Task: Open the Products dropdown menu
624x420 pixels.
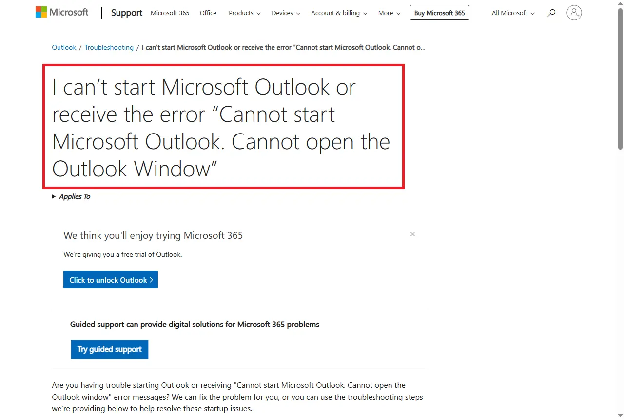Action: tap(244, 13)
